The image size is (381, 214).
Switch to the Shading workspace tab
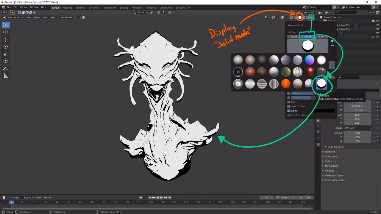[124, 8]
